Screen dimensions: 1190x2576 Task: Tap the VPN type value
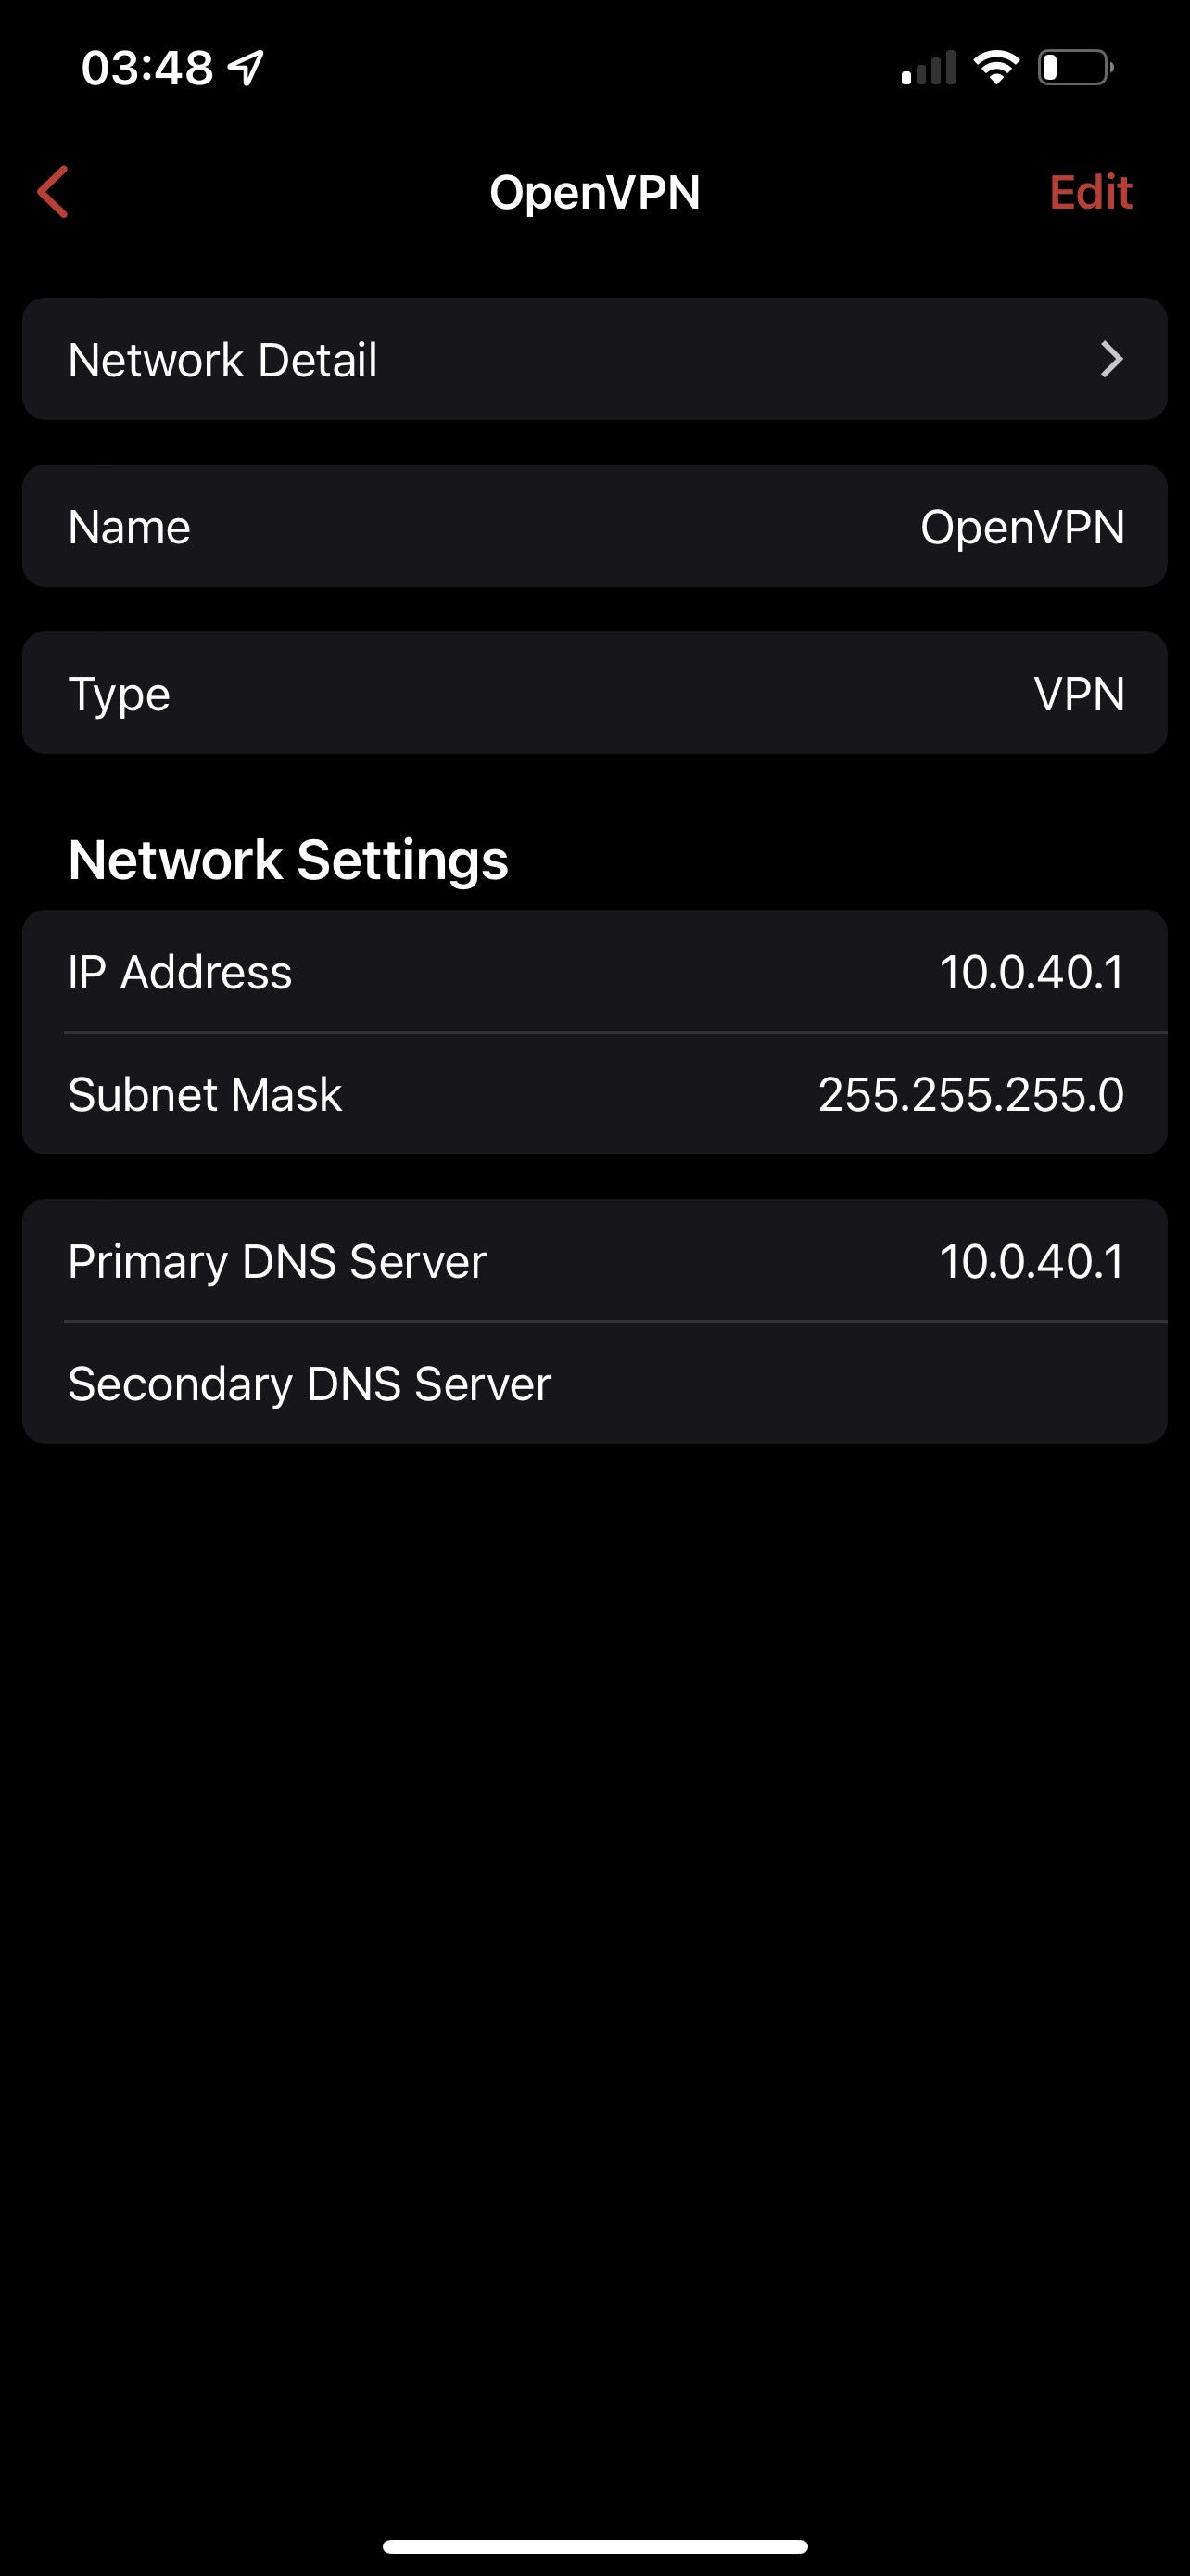(1079, 694)
